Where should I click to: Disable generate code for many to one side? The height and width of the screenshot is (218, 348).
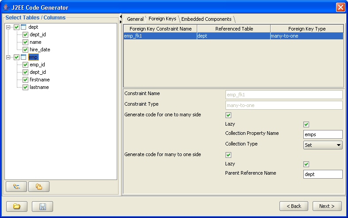click(x=228, y=155)
